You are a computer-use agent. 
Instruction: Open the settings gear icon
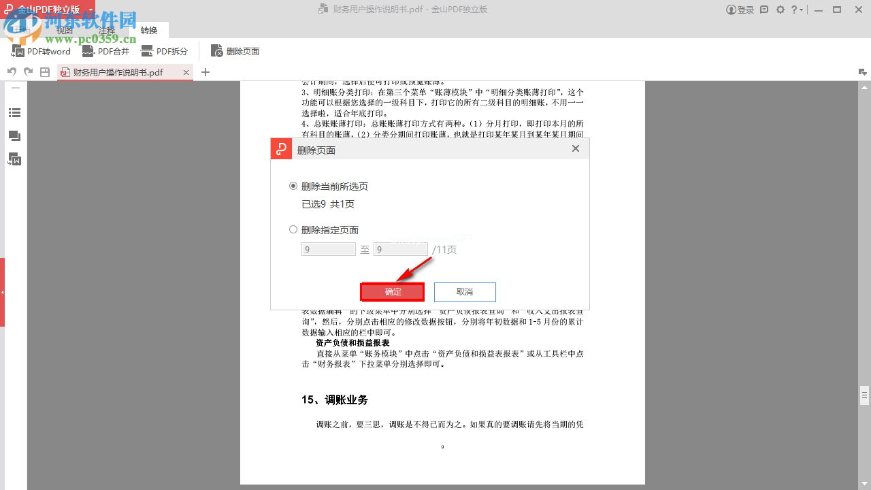(x=780, y=10)
